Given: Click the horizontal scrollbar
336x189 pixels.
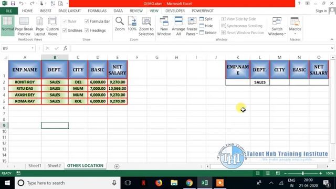Looking at the screenshot, I should coord(264,166).
